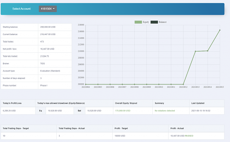The image size is (230, 142).
Task: Click the 'Select Account:' label
Action: click(22, 9)
